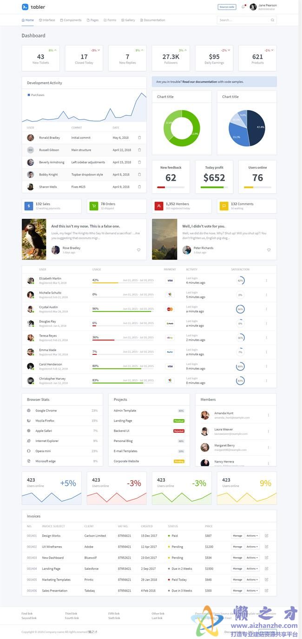Open the options menu for Elizabeth Martin
Viewport: 302px width, 639px height.
(x=266, y=280)
